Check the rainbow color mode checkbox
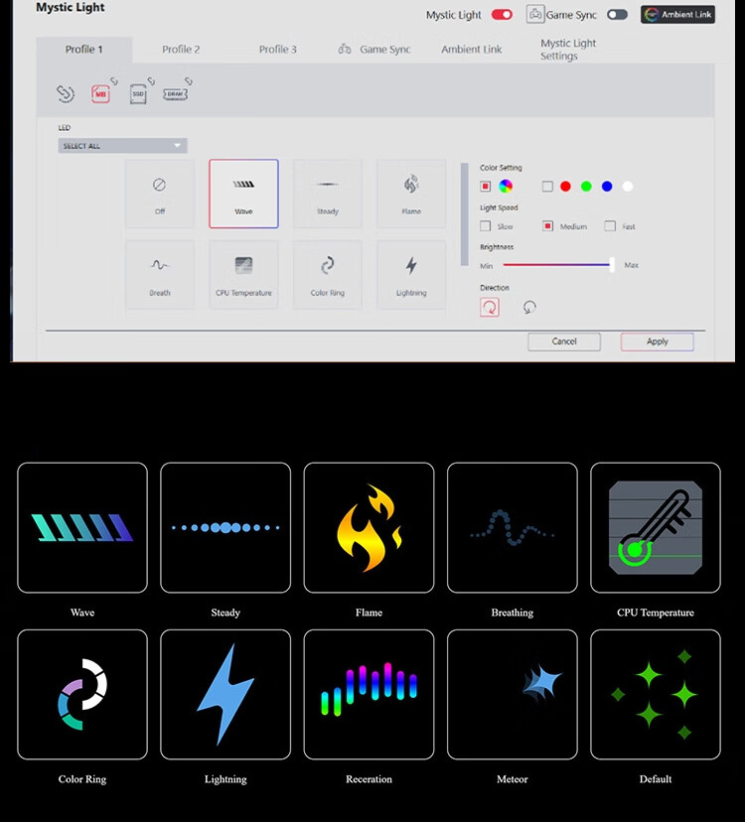This screenshot has width=745, height=822. pos(486,186)
